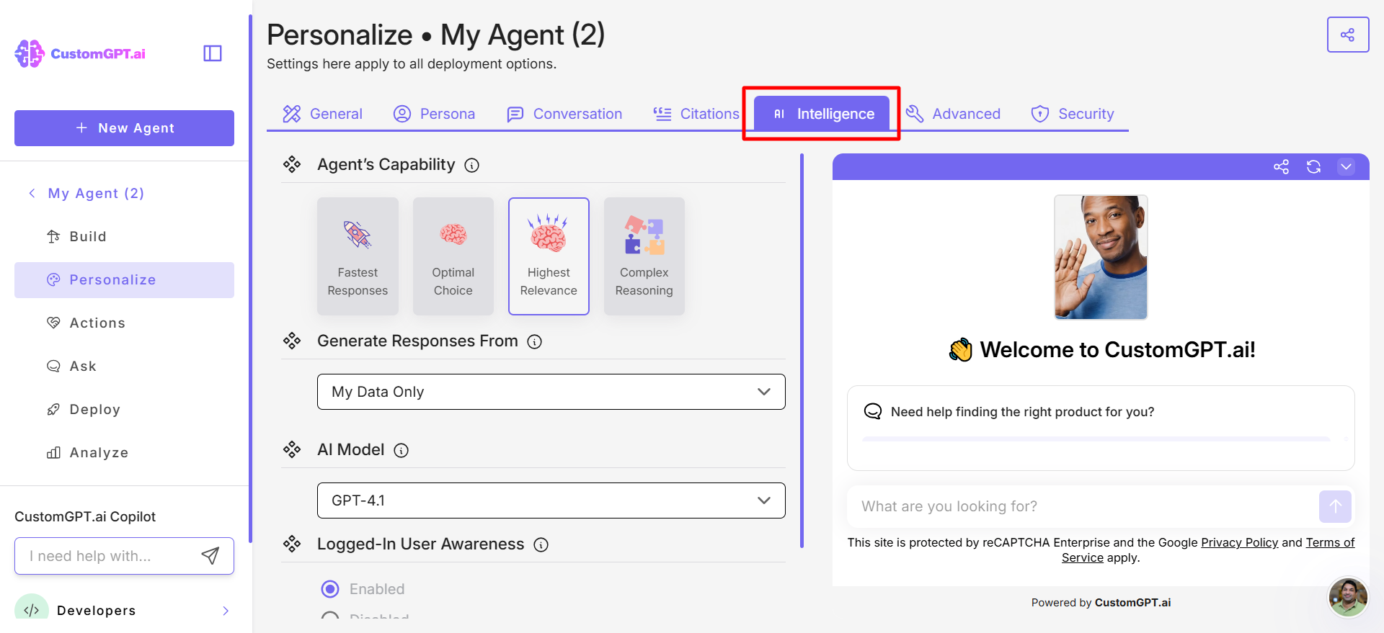
Task: Select Optimal Choice capability card
Action: 453,256
